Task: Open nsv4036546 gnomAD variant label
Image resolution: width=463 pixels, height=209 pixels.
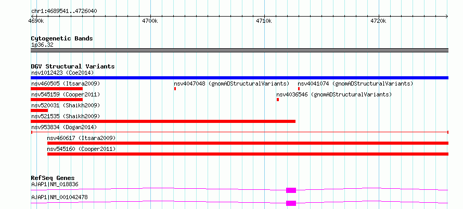Action: pyautogui.click(x=334, y=94)
